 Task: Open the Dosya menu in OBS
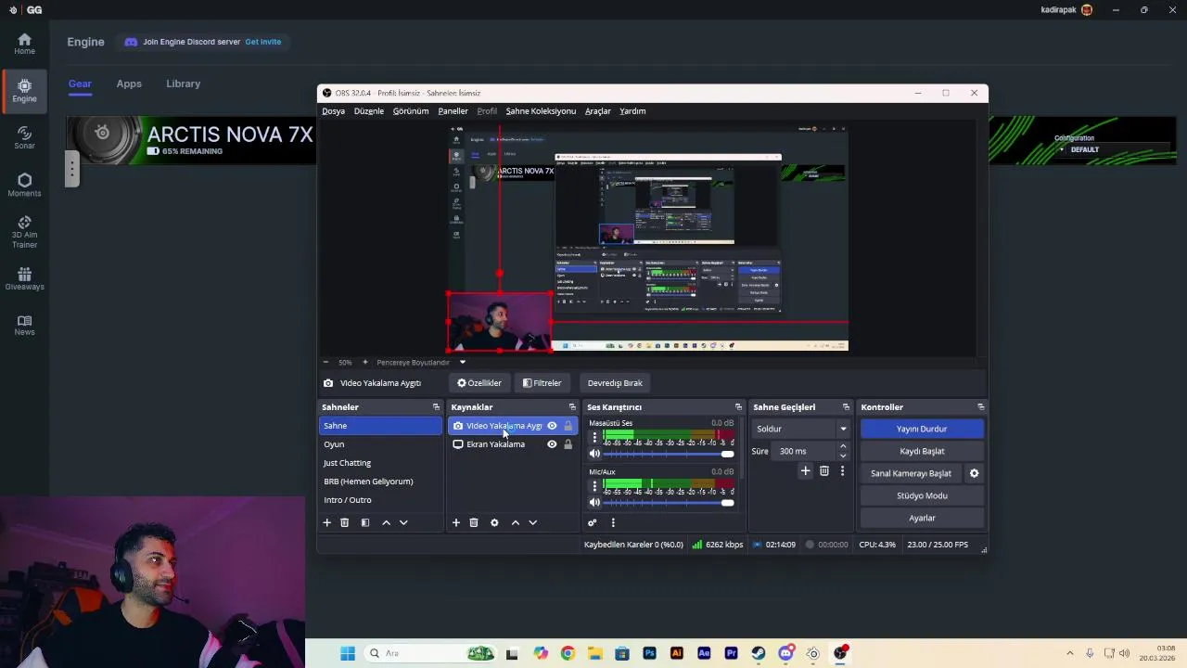point(333,111)
